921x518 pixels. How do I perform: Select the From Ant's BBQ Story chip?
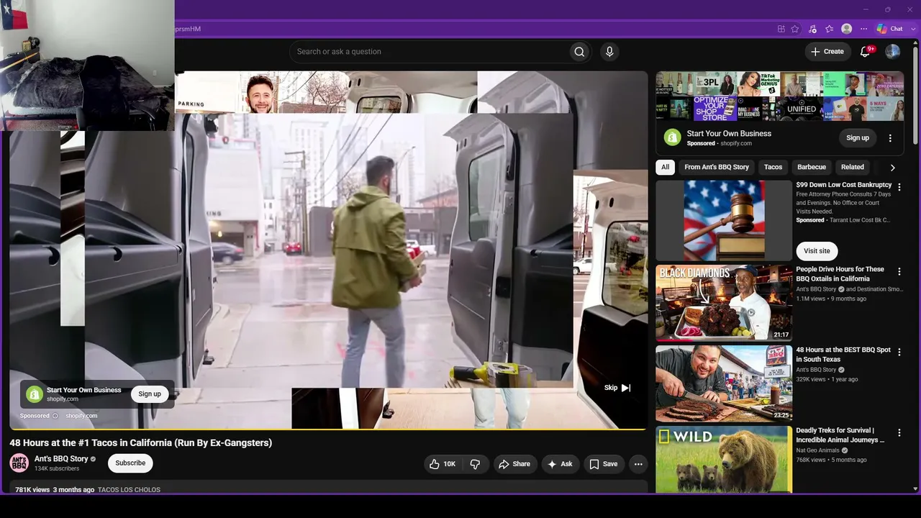pos(717,167)
